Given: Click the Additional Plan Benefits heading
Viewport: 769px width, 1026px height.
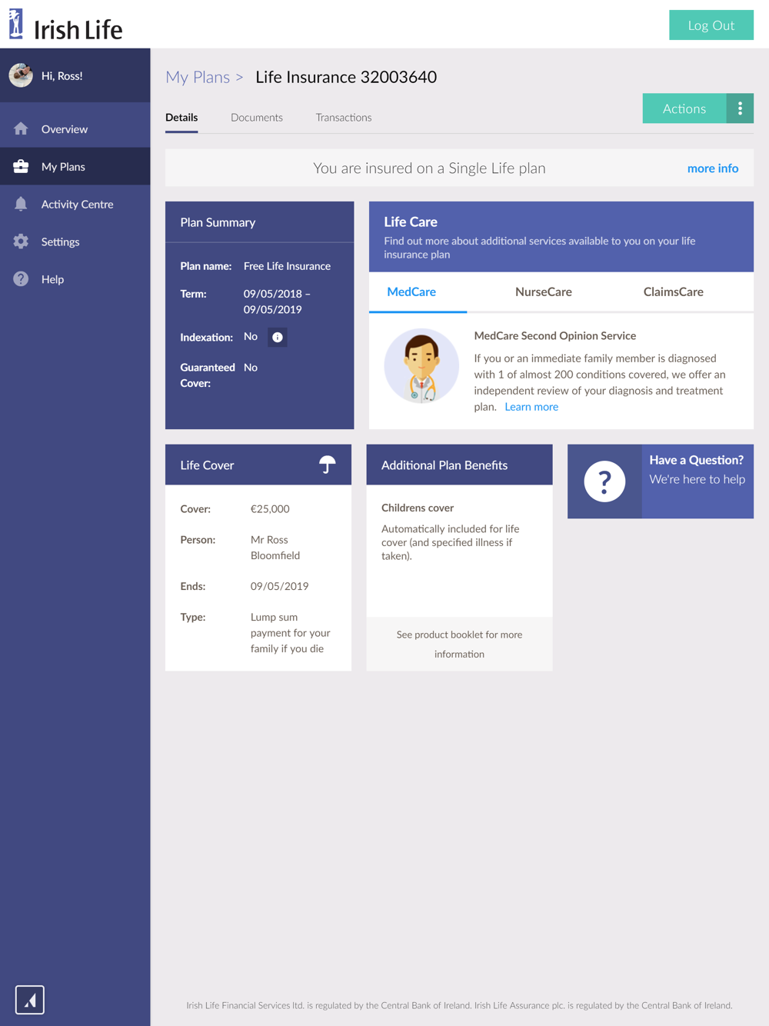Looking at the screenshot, I should point(444,465).
